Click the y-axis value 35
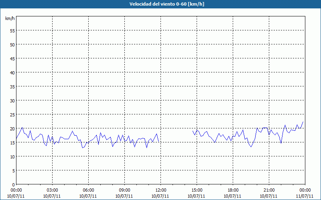This screenshot has width=321, height=200. [x=12, y=86]
